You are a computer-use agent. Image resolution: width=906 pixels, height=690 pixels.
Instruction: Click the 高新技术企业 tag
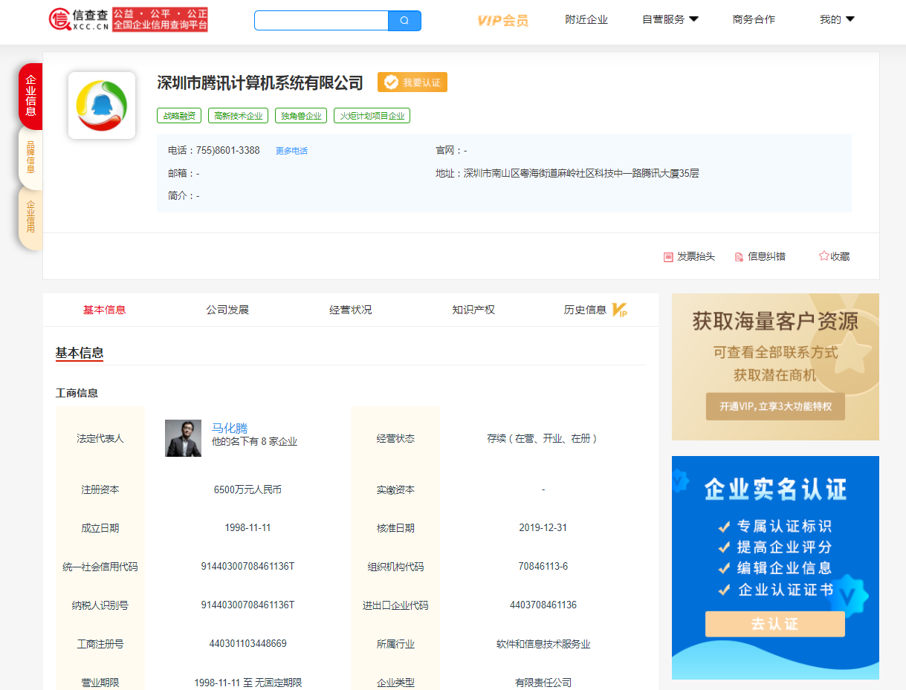coord(238,116)
